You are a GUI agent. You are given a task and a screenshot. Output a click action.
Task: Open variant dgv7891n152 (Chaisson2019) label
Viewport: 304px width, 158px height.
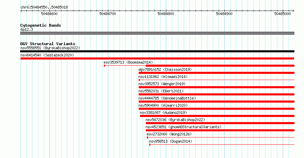click(165, 69)
